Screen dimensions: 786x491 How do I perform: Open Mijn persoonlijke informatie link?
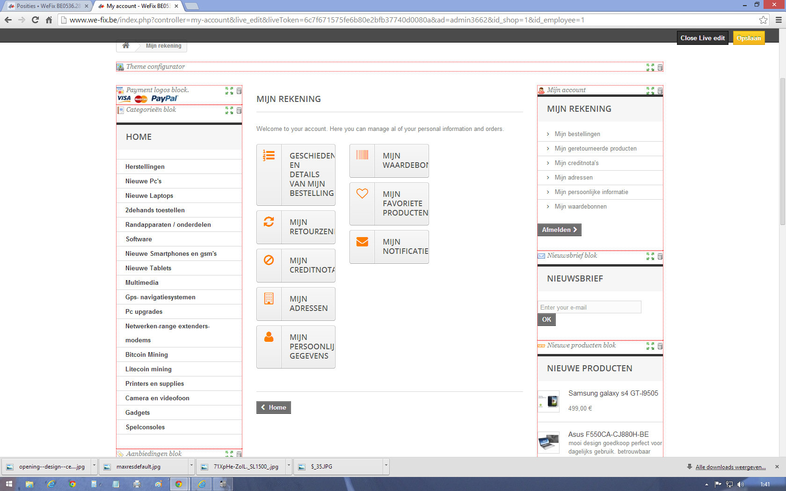(x=591, y=192)
